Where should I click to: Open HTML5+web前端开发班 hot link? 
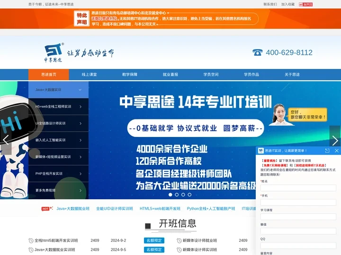tap(160, 209)
